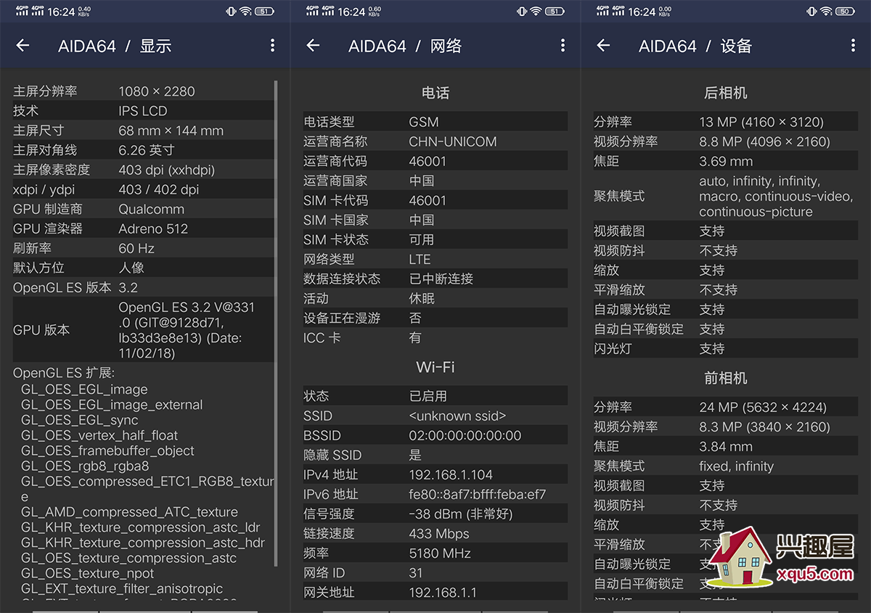Screen dimensions: 871x613
Task: Select 隐藏 SSID 是 row
Action: (435, 455)
